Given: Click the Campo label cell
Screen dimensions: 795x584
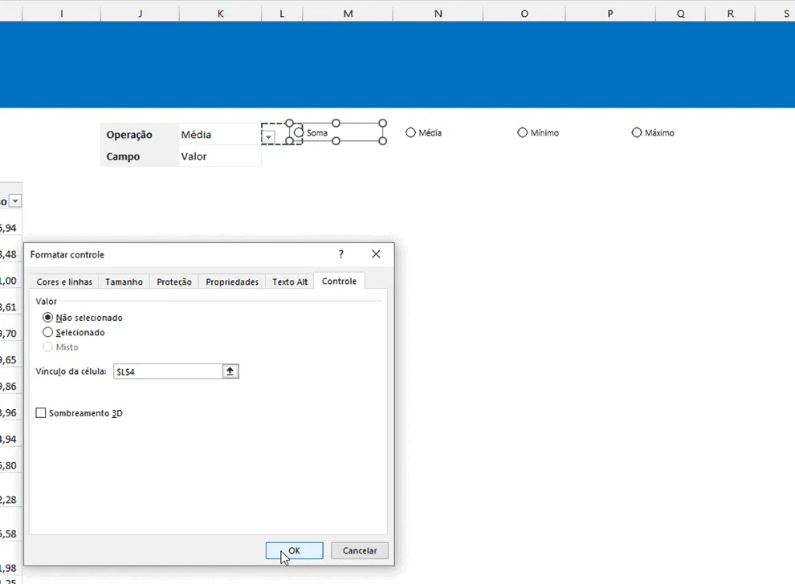Looking at the screenshot, I should coord(140,156).
